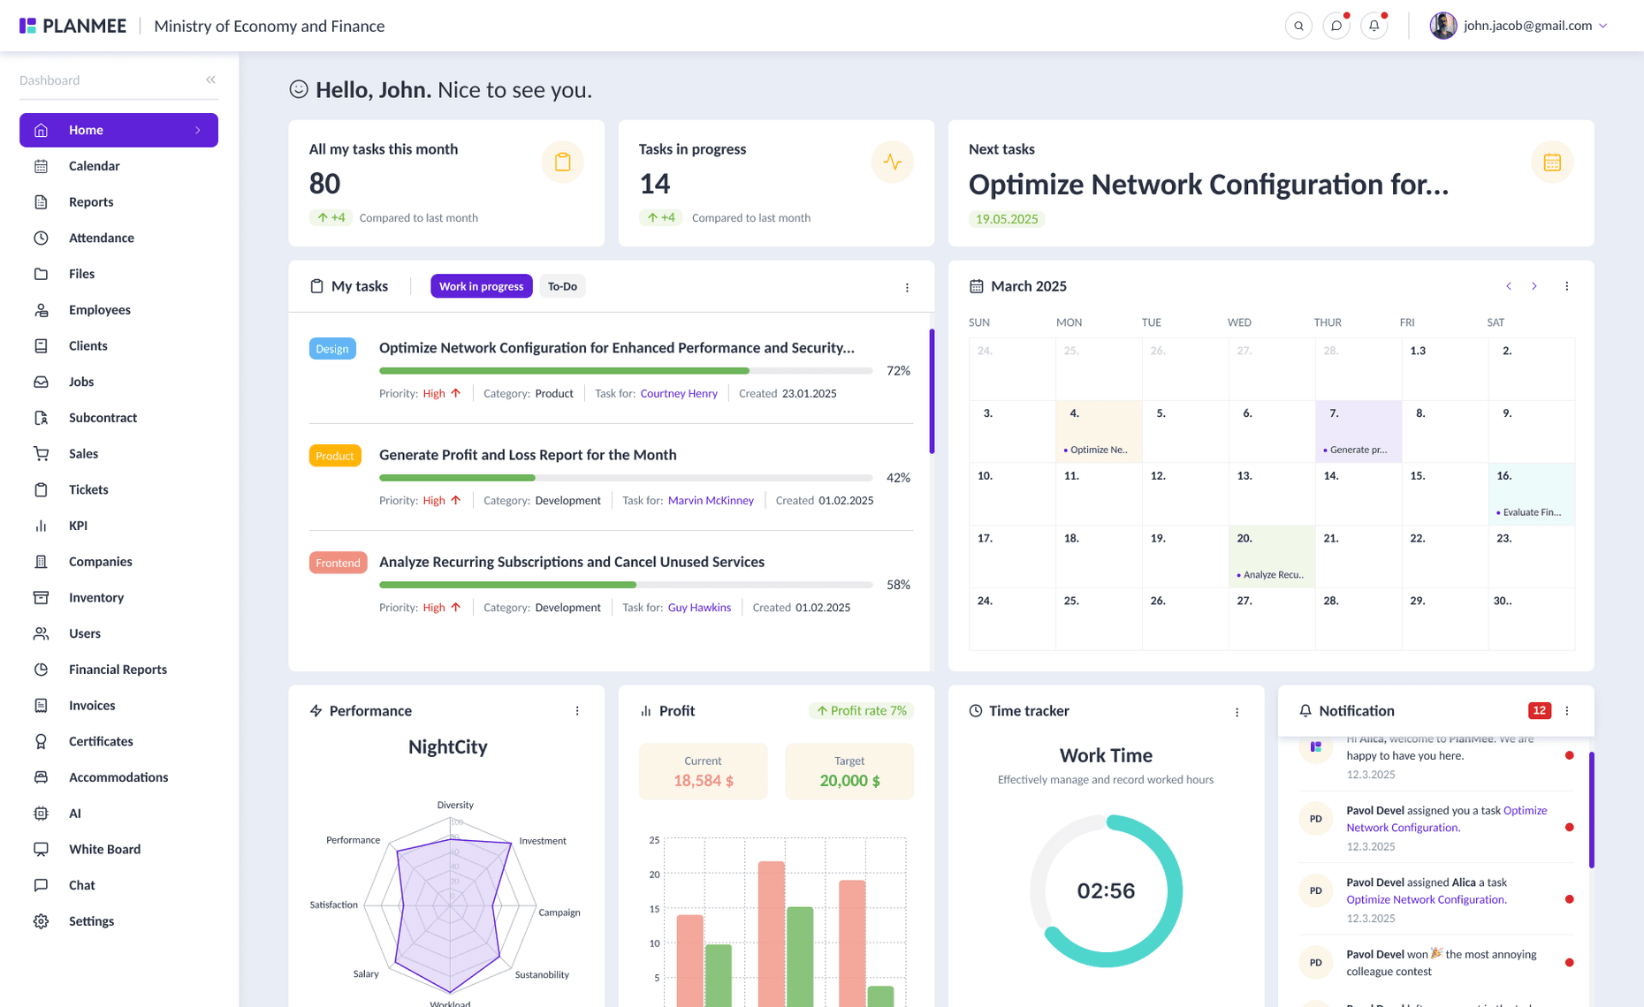Open the Sales cart icon in sidebar
The width and height of the screenshot is (1644, 1007).
click(x=41, y=454)
